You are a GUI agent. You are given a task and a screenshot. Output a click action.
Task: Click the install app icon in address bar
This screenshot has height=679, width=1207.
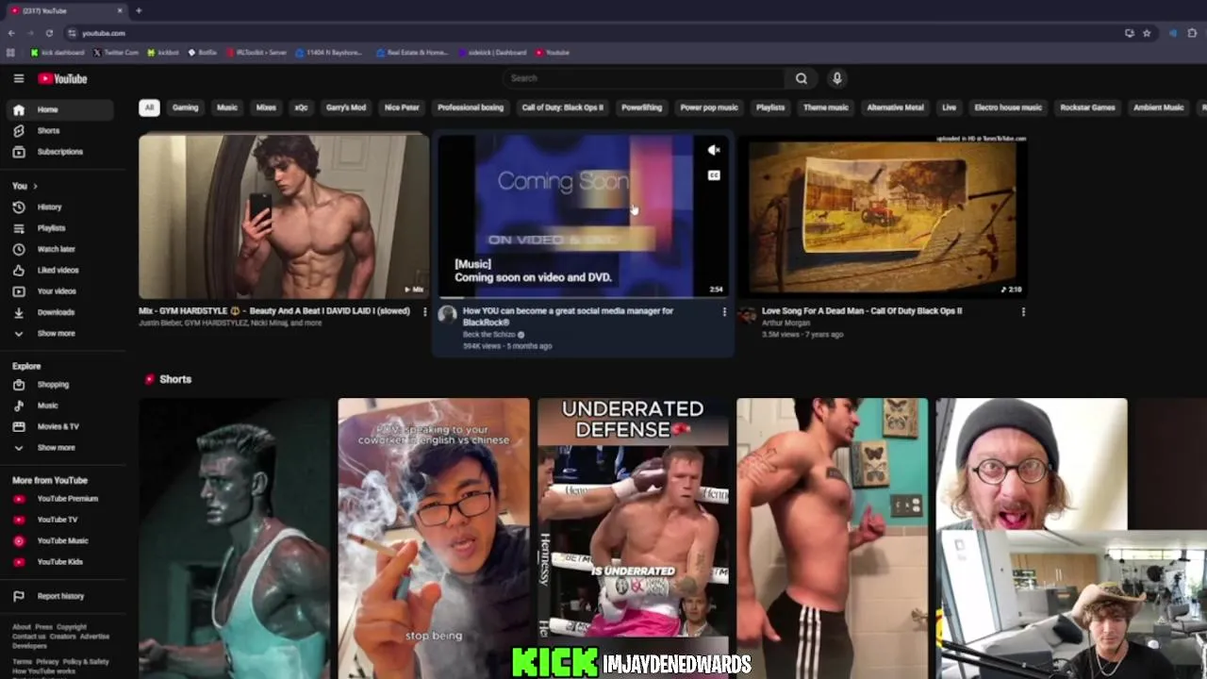pos(1129,33)
